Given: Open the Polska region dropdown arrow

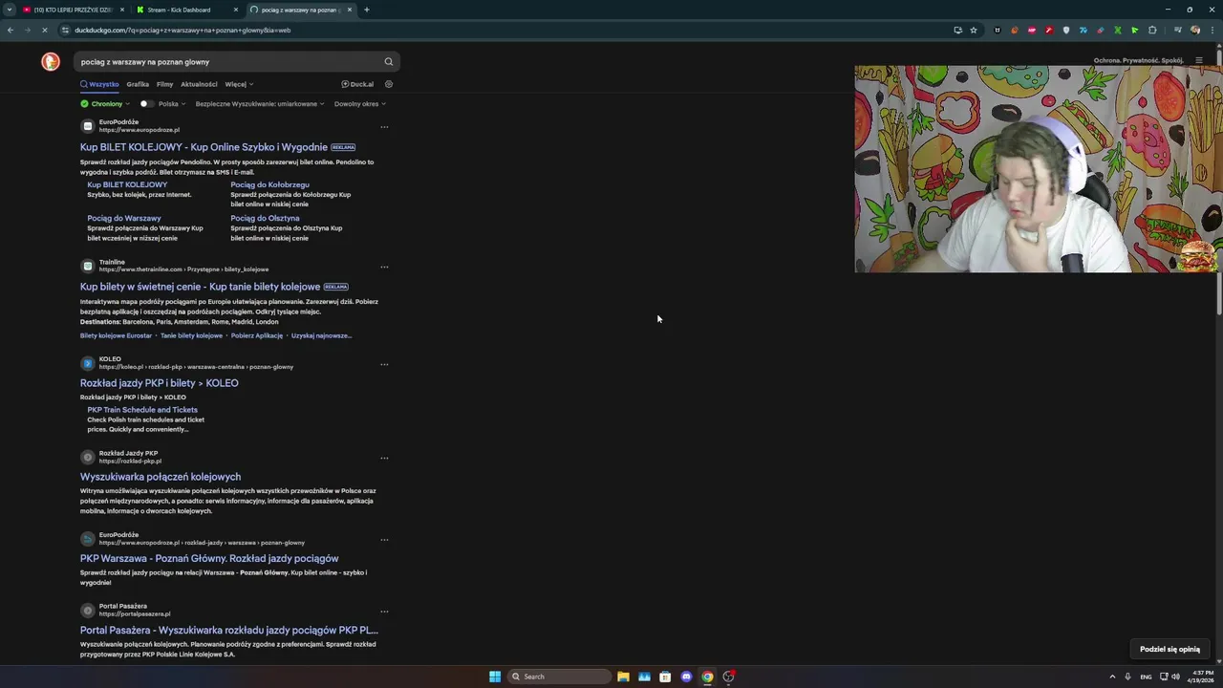Looking at the screenshot, I should 182,103.
